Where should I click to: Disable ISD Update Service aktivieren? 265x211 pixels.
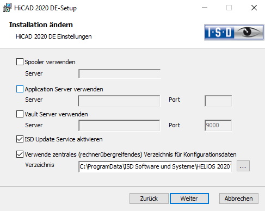coord(20,139)
